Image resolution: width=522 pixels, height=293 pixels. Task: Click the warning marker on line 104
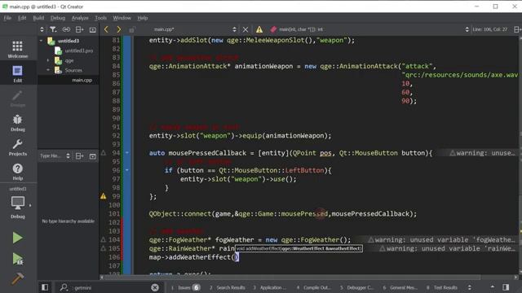click(104, 239)
